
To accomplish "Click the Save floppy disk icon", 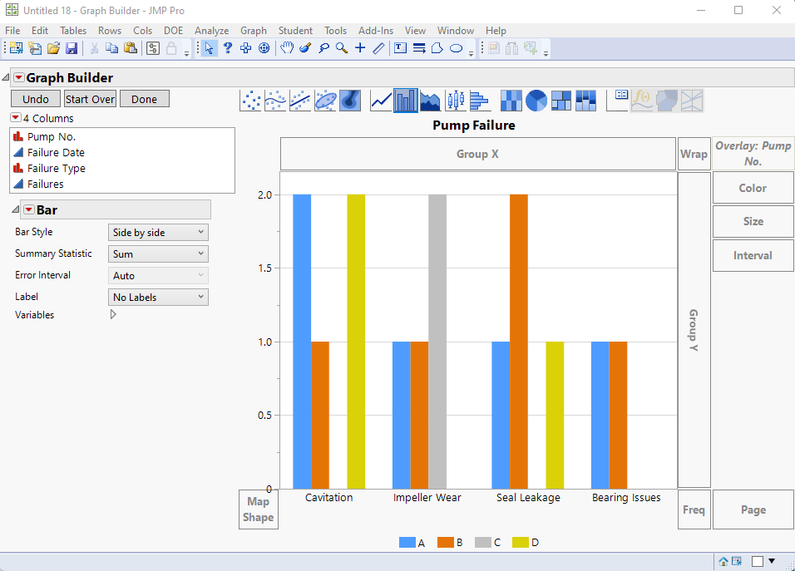I will point(72,48).
